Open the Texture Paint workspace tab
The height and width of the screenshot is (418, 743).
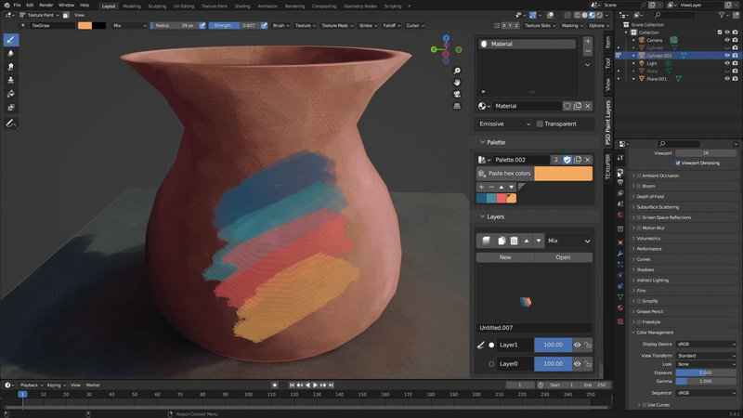click(x=215, y=7)
